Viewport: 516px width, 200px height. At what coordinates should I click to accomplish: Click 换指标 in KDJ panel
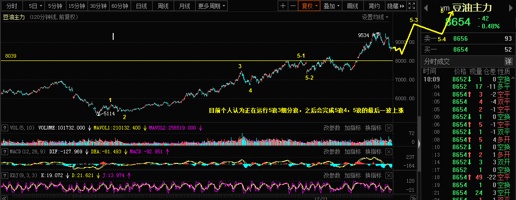(x=373, y=175)
